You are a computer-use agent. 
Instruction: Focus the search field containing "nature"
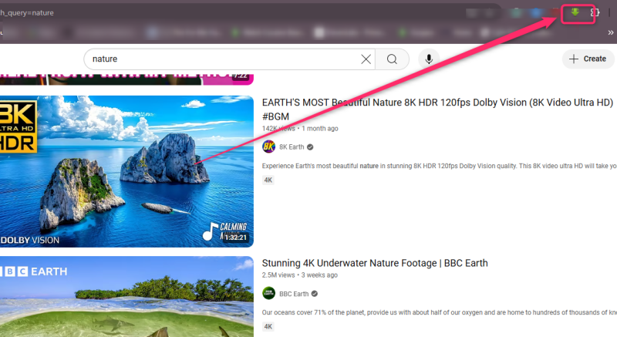point(224,59)
